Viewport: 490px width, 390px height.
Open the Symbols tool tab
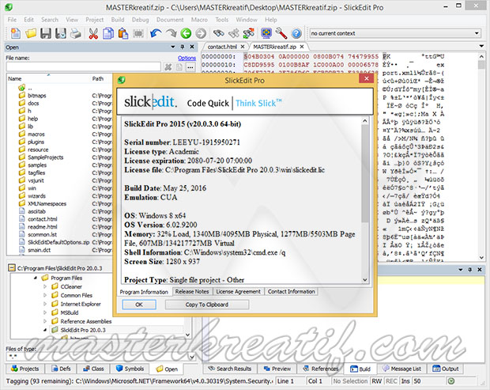coord(130,369)
